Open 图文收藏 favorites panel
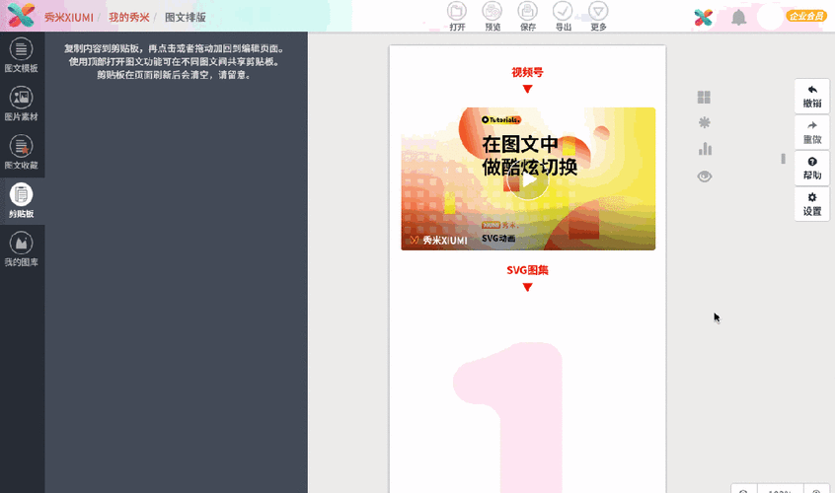The image size is (835, 493). click(22, 152)
